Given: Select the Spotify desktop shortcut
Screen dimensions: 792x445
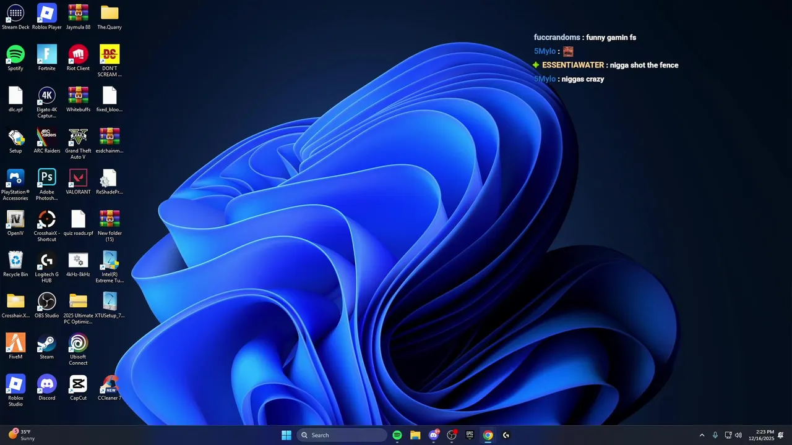Looking at the screenshot, I should [x=15, y=58].
